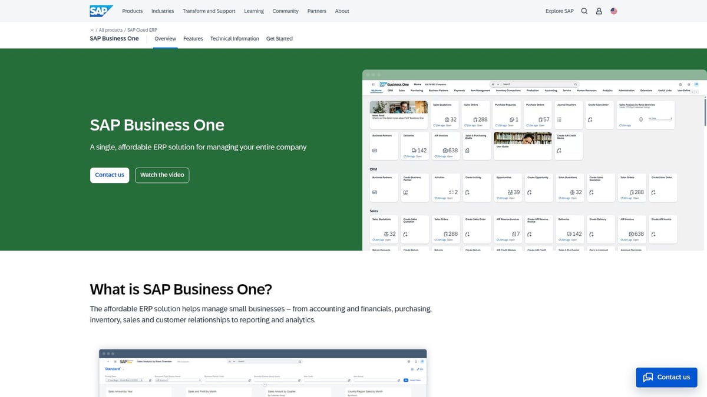Viewport: 707px width, 397px height.
Task: Click the Sales Analysis screenshot below the intro
Action: [x=262, y=373]
